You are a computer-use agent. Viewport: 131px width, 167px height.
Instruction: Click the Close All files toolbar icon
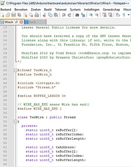(x=31, y=15)
